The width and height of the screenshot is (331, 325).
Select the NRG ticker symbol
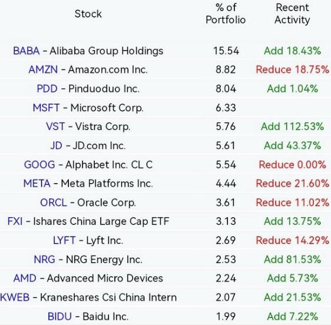45,260
